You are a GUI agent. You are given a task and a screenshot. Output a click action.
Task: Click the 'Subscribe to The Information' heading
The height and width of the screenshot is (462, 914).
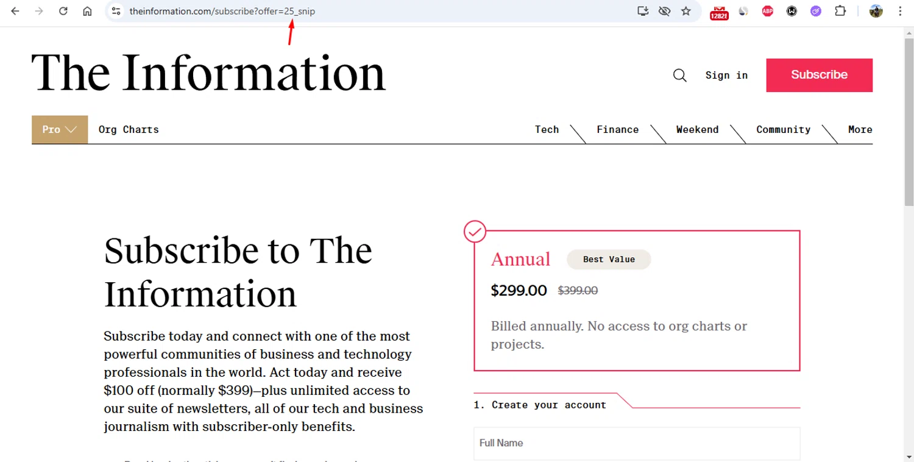click(238, 272)
